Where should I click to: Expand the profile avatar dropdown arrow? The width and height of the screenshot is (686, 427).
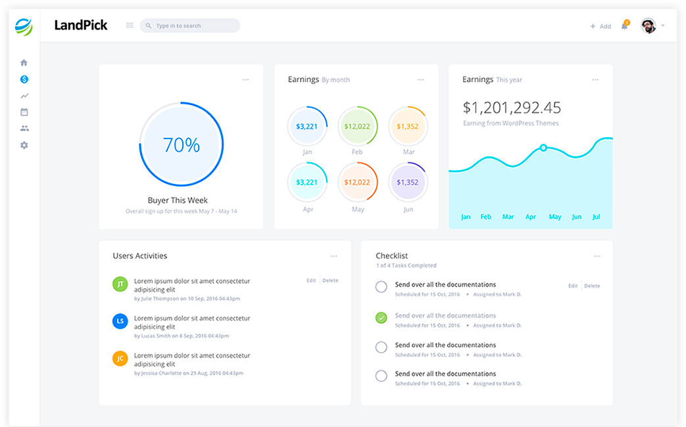662,26
